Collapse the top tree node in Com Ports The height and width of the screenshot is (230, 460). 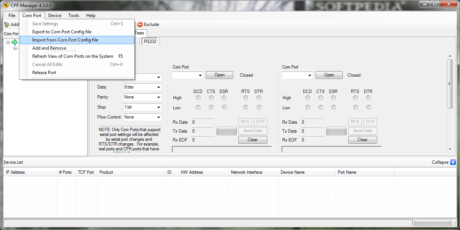[8, 42]
